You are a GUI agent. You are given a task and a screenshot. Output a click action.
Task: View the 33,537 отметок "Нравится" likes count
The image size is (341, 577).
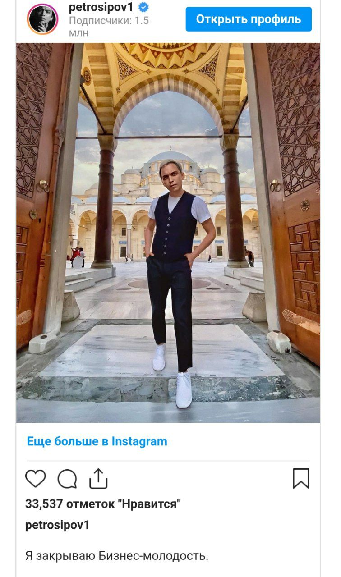click(103, 504)
